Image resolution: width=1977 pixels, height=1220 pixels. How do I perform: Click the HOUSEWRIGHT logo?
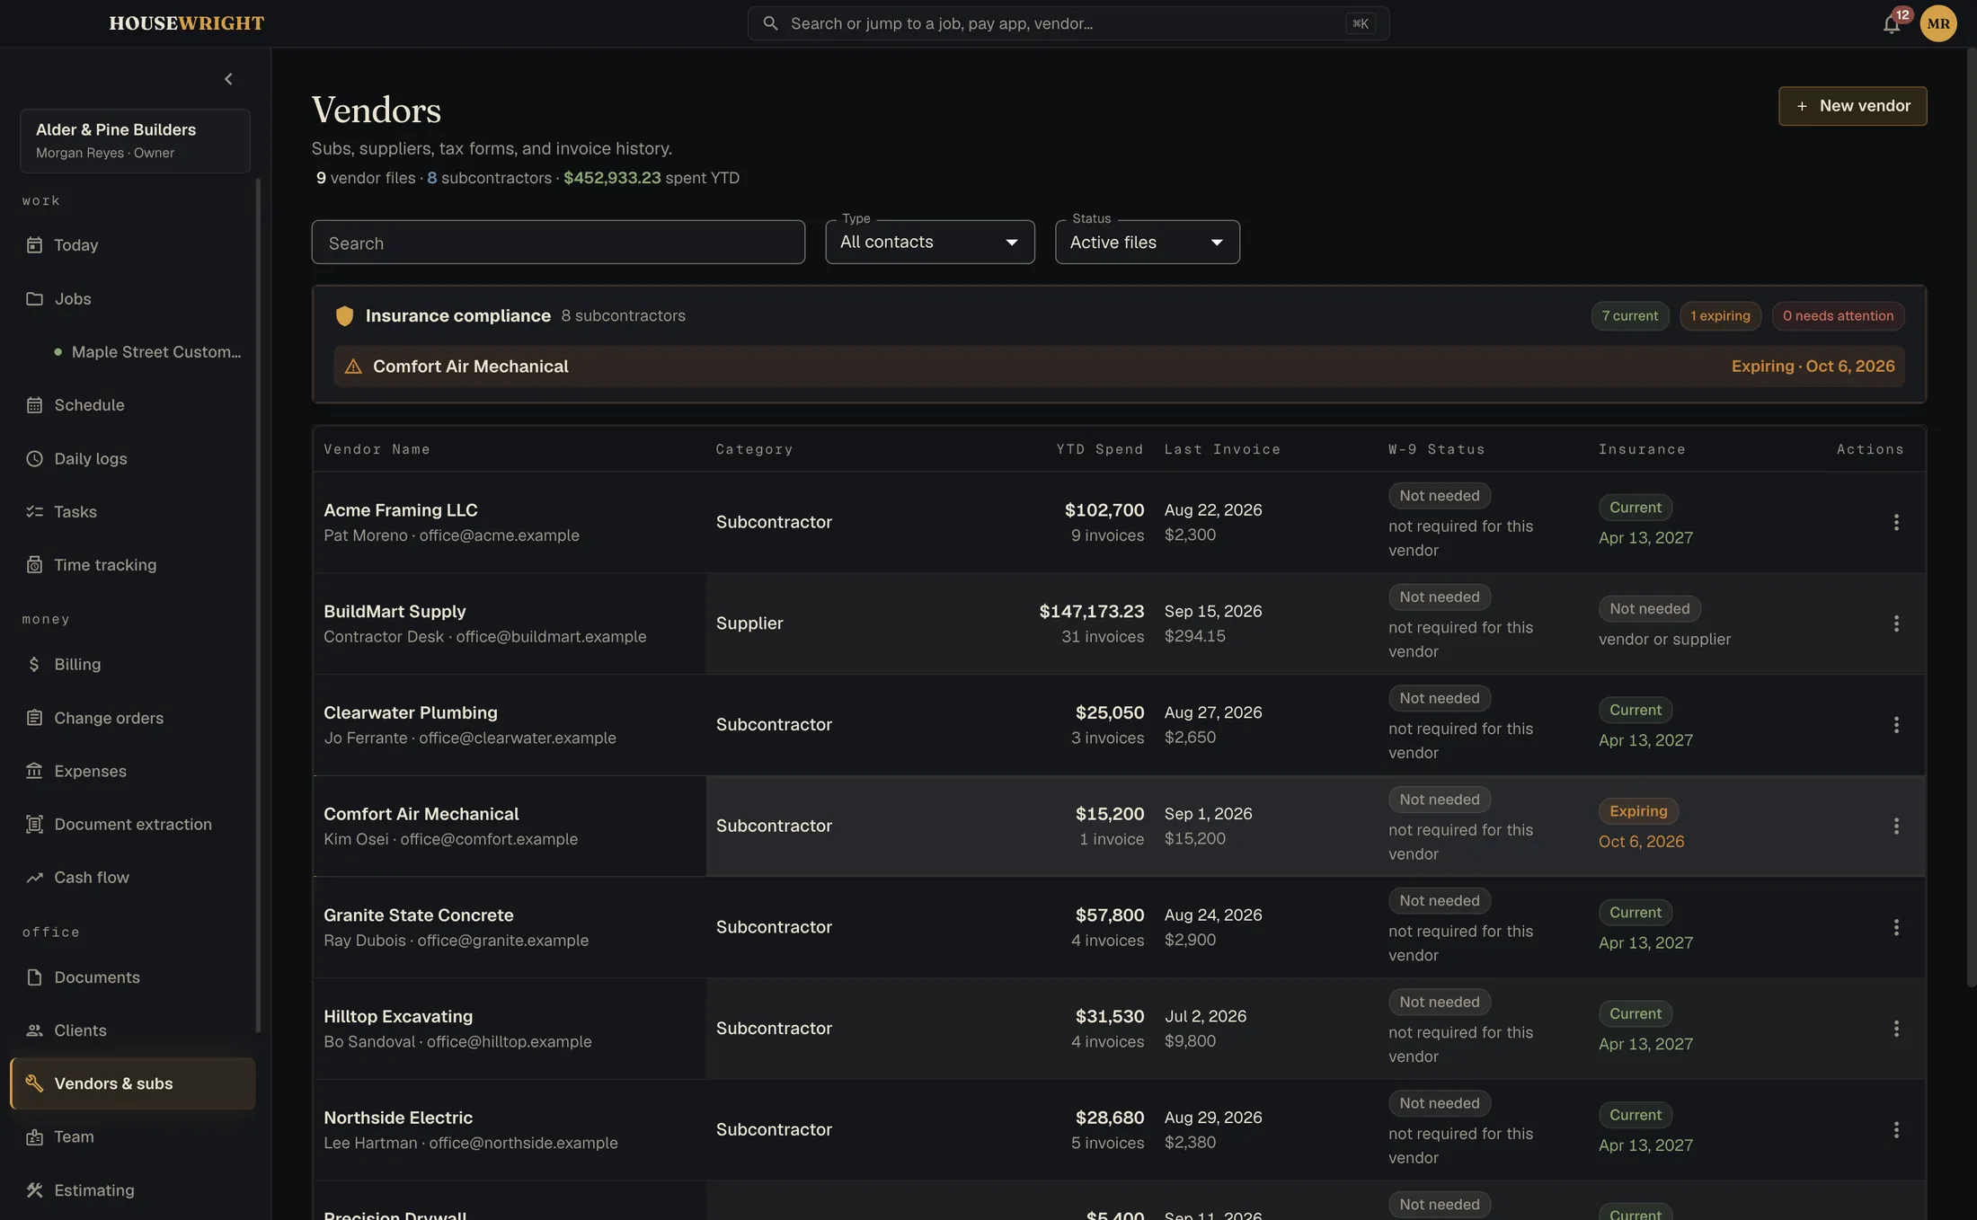tap(186, 23)
